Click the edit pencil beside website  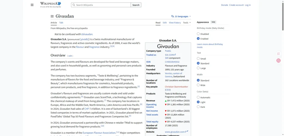pos(187,131)
